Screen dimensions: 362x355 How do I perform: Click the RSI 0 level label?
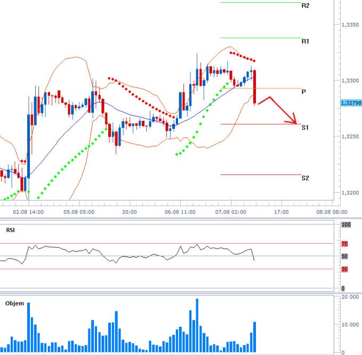click(343, 288)
